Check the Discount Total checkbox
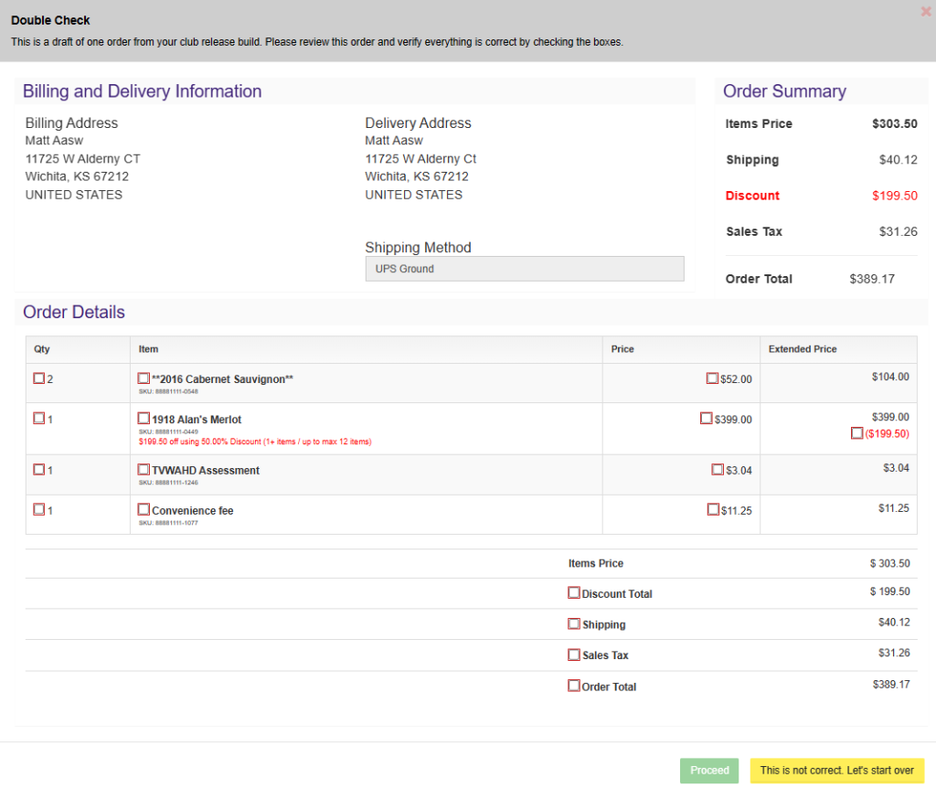Viewport: 936px width, 788px height. [x=574, y=593]
